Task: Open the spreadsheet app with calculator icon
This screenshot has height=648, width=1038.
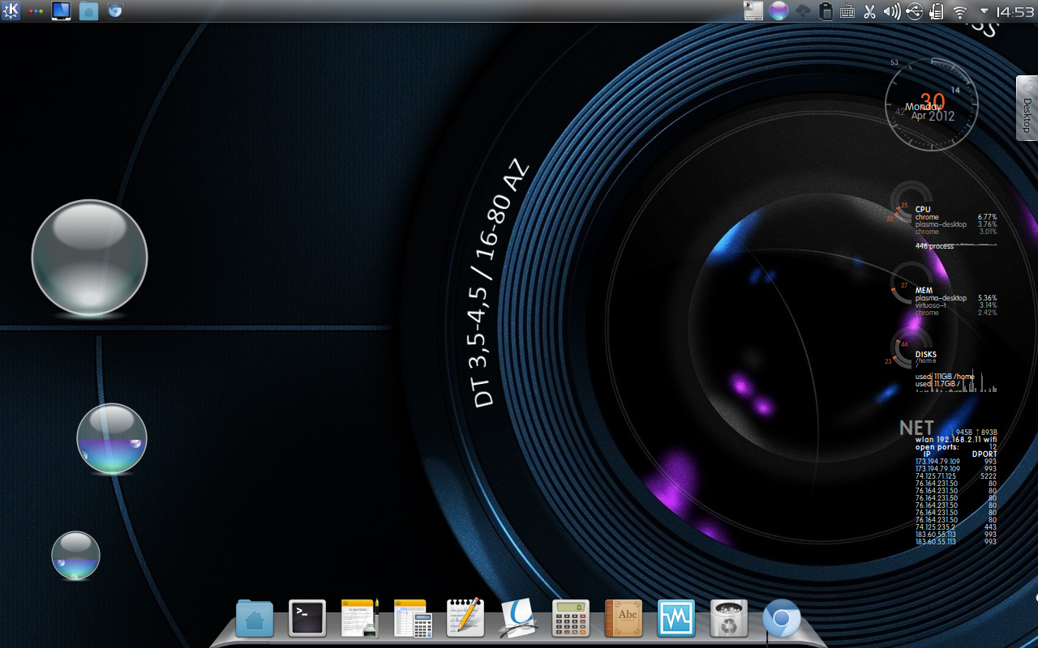Action: [413, 619]
